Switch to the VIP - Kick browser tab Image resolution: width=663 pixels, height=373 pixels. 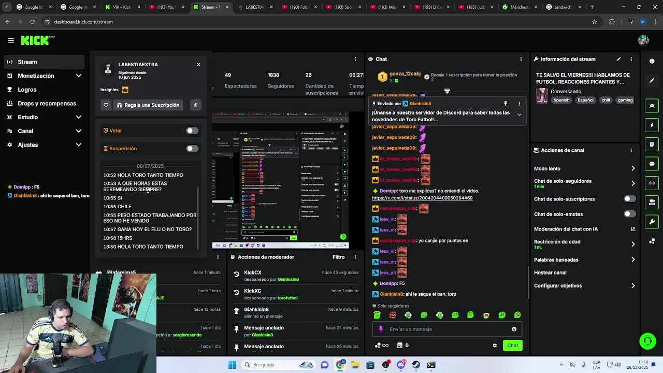[x=122, y=7]
